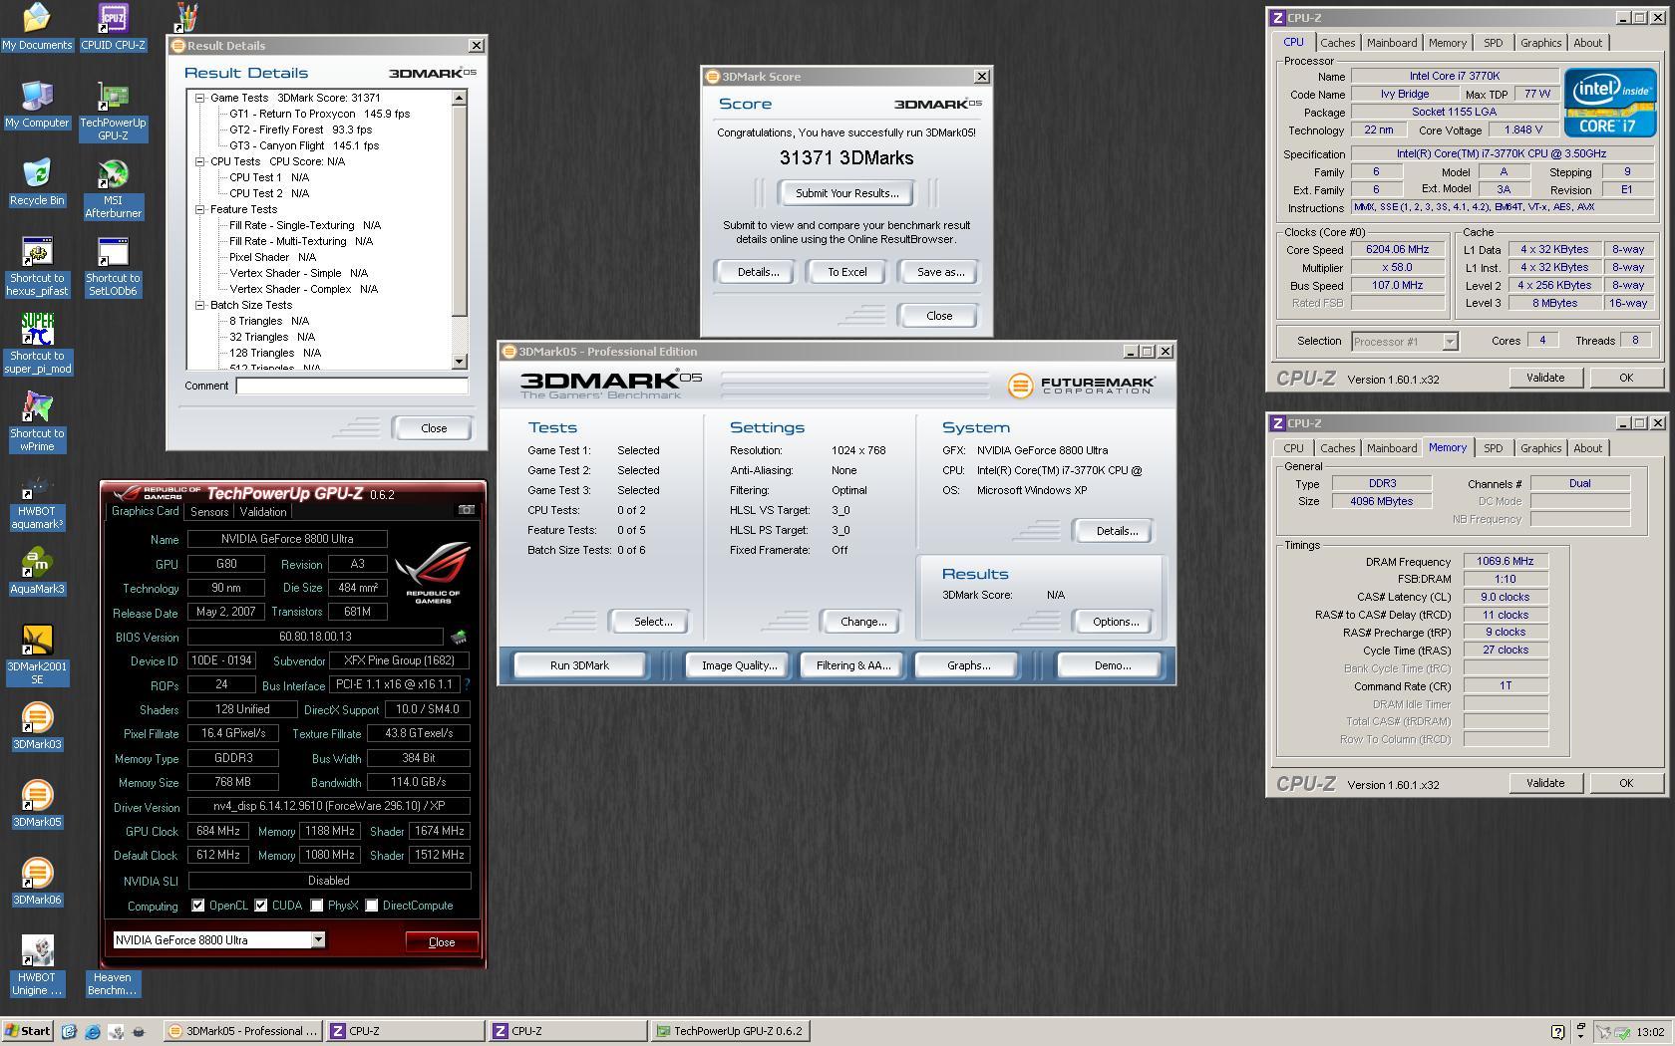Click the Result Details scrollbar up arrow
The image size is (1675, 1046).
pos(459,98)
